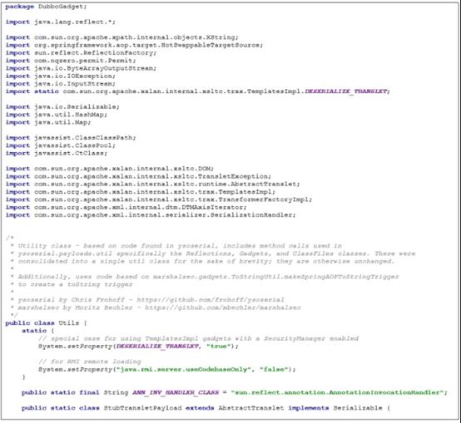Viewport: 461px width, 423px height.
Task: Click the import java.lang.reflect line
Action: (60, 22)
